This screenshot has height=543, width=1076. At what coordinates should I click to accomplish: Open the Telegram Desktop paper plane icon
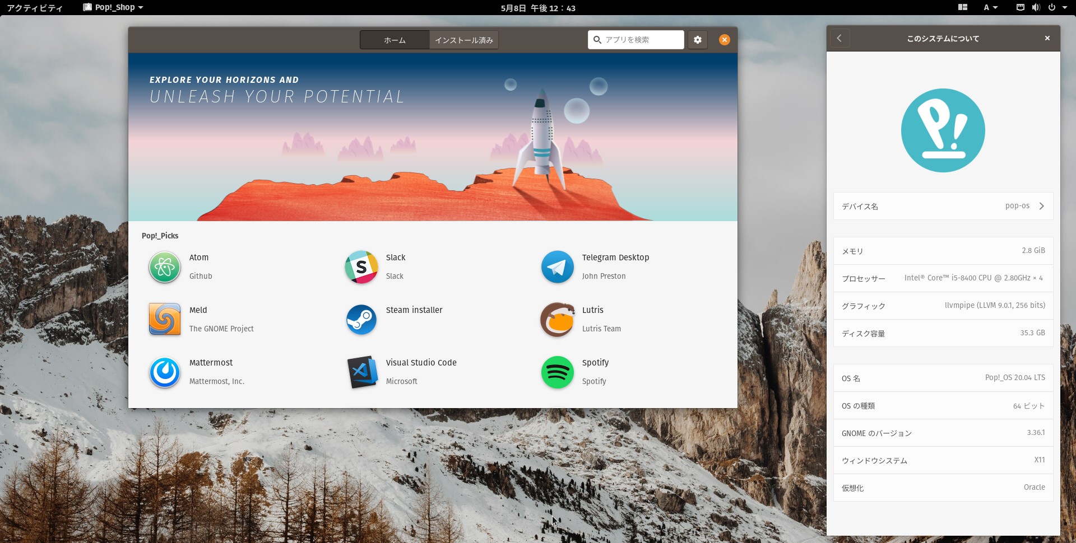558,267
